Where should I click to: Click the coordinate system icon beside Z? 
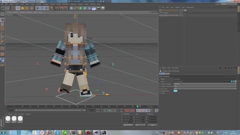[x=51, y=8]
